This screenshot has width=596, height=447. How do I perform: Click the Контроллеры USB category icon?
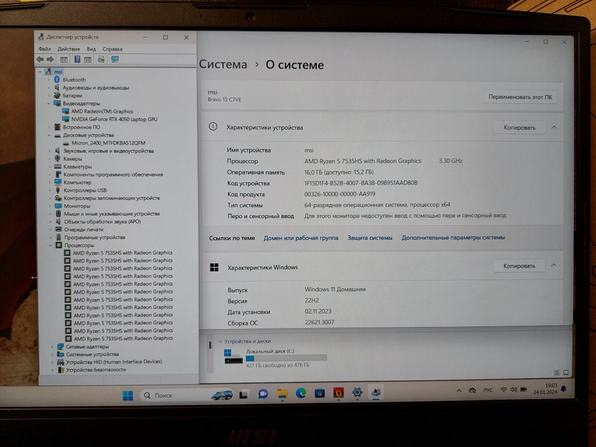pos(58,190)
